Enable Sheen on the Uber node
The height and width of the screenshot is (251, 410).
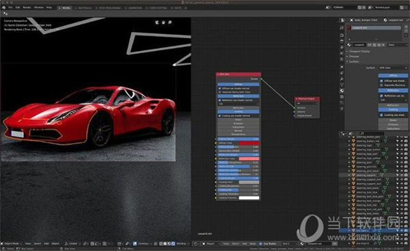pos(238,120)
